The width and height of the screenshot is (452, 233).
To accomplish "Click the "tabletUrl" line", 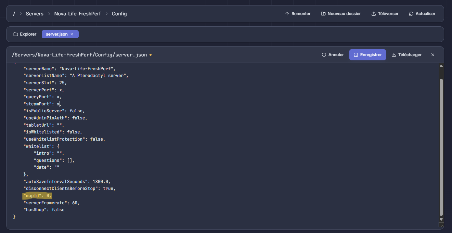I will (44, 125).
